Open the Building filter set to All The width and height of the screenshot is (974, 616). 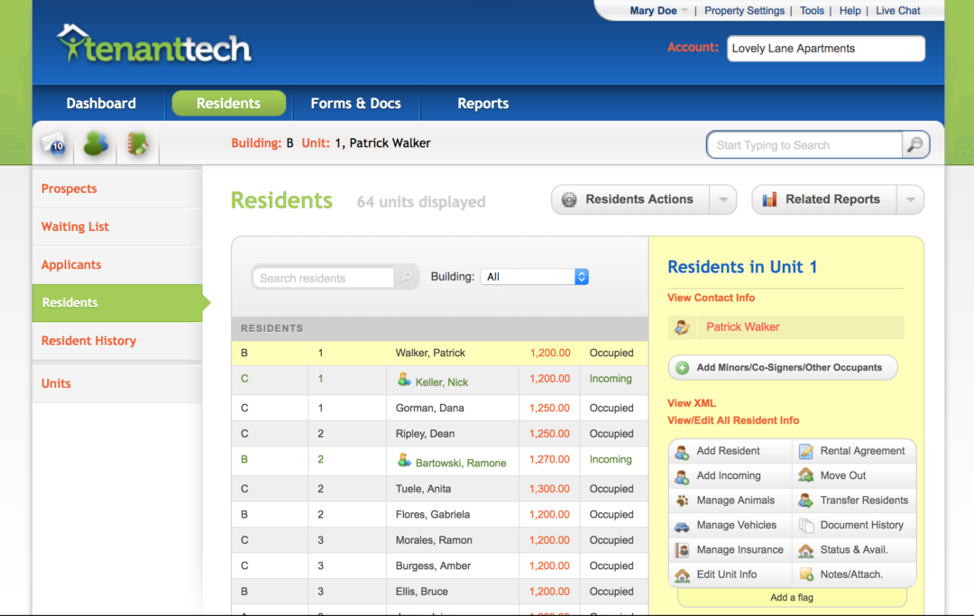[535, 276]
